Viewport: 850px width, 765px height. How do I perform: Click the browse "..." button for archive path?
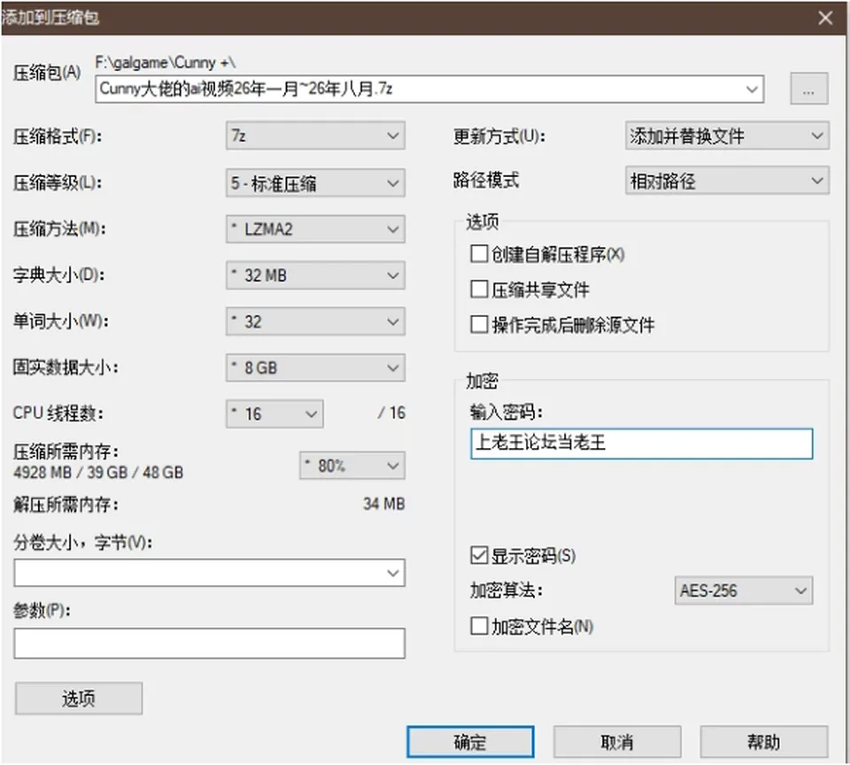click(808, 89)
